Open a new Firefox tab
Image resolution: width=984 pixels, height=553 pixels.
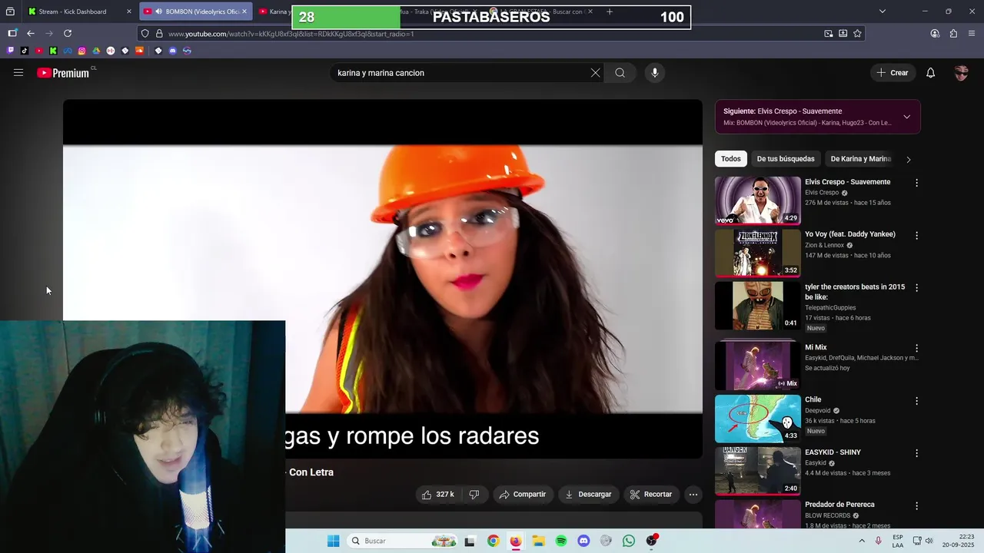point(610,12)
